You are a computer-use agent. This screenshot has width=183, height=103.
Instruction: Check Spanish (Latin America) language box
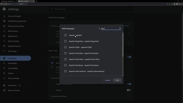click(65, 71)
